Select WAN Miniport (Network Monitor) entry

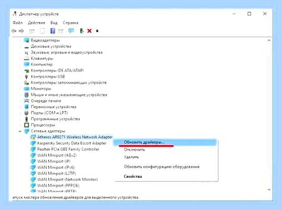pos(67,180)
